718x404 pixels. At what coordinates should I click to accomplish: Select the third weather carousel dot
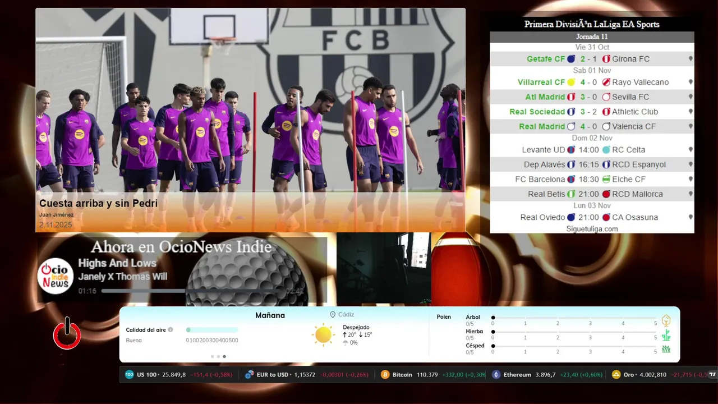[224, 356]
